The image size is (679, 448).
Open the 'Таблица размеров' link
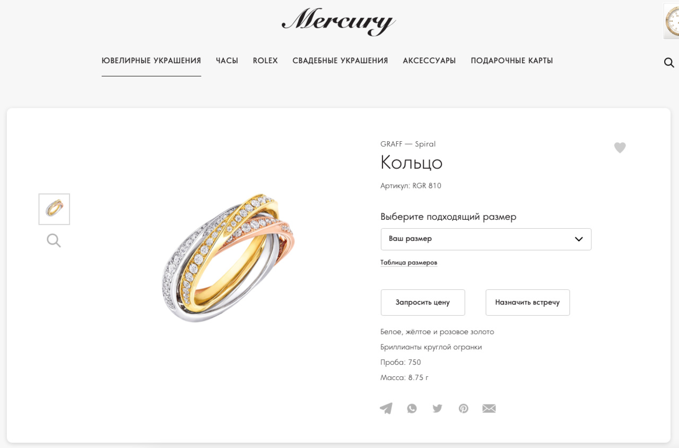(408, 262)
